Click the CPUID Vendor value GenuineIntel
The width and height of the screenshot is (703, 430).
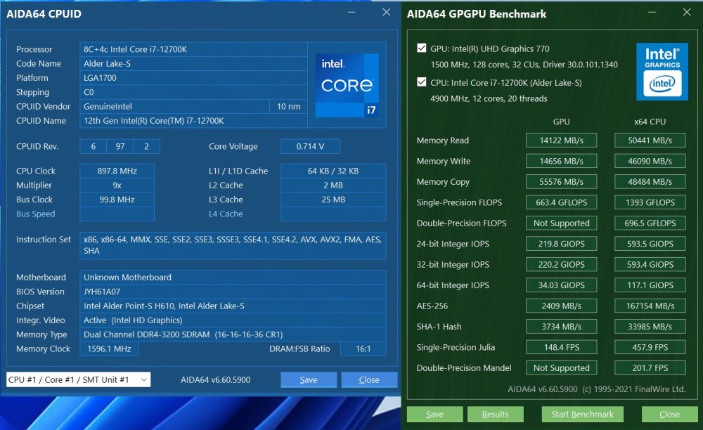(x=174, y=107)
